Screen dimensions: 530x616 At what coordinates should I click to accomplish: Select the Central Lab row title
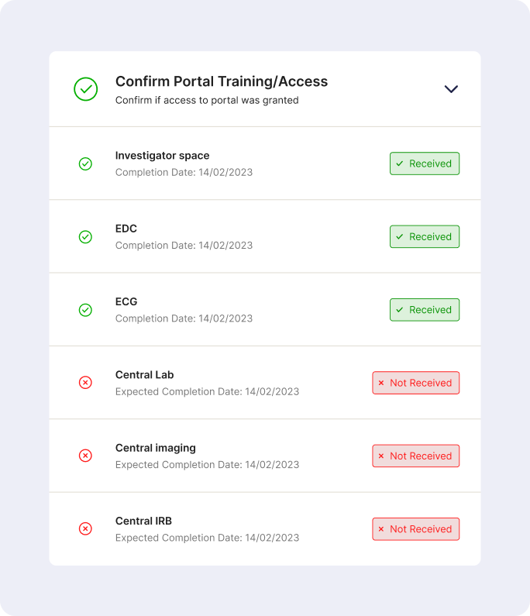tap(144, 375)
